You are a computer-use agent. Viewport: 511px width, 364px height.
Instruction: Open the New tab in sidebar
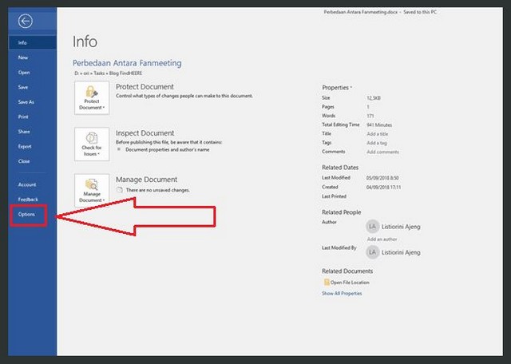click(x=24, y=57)
